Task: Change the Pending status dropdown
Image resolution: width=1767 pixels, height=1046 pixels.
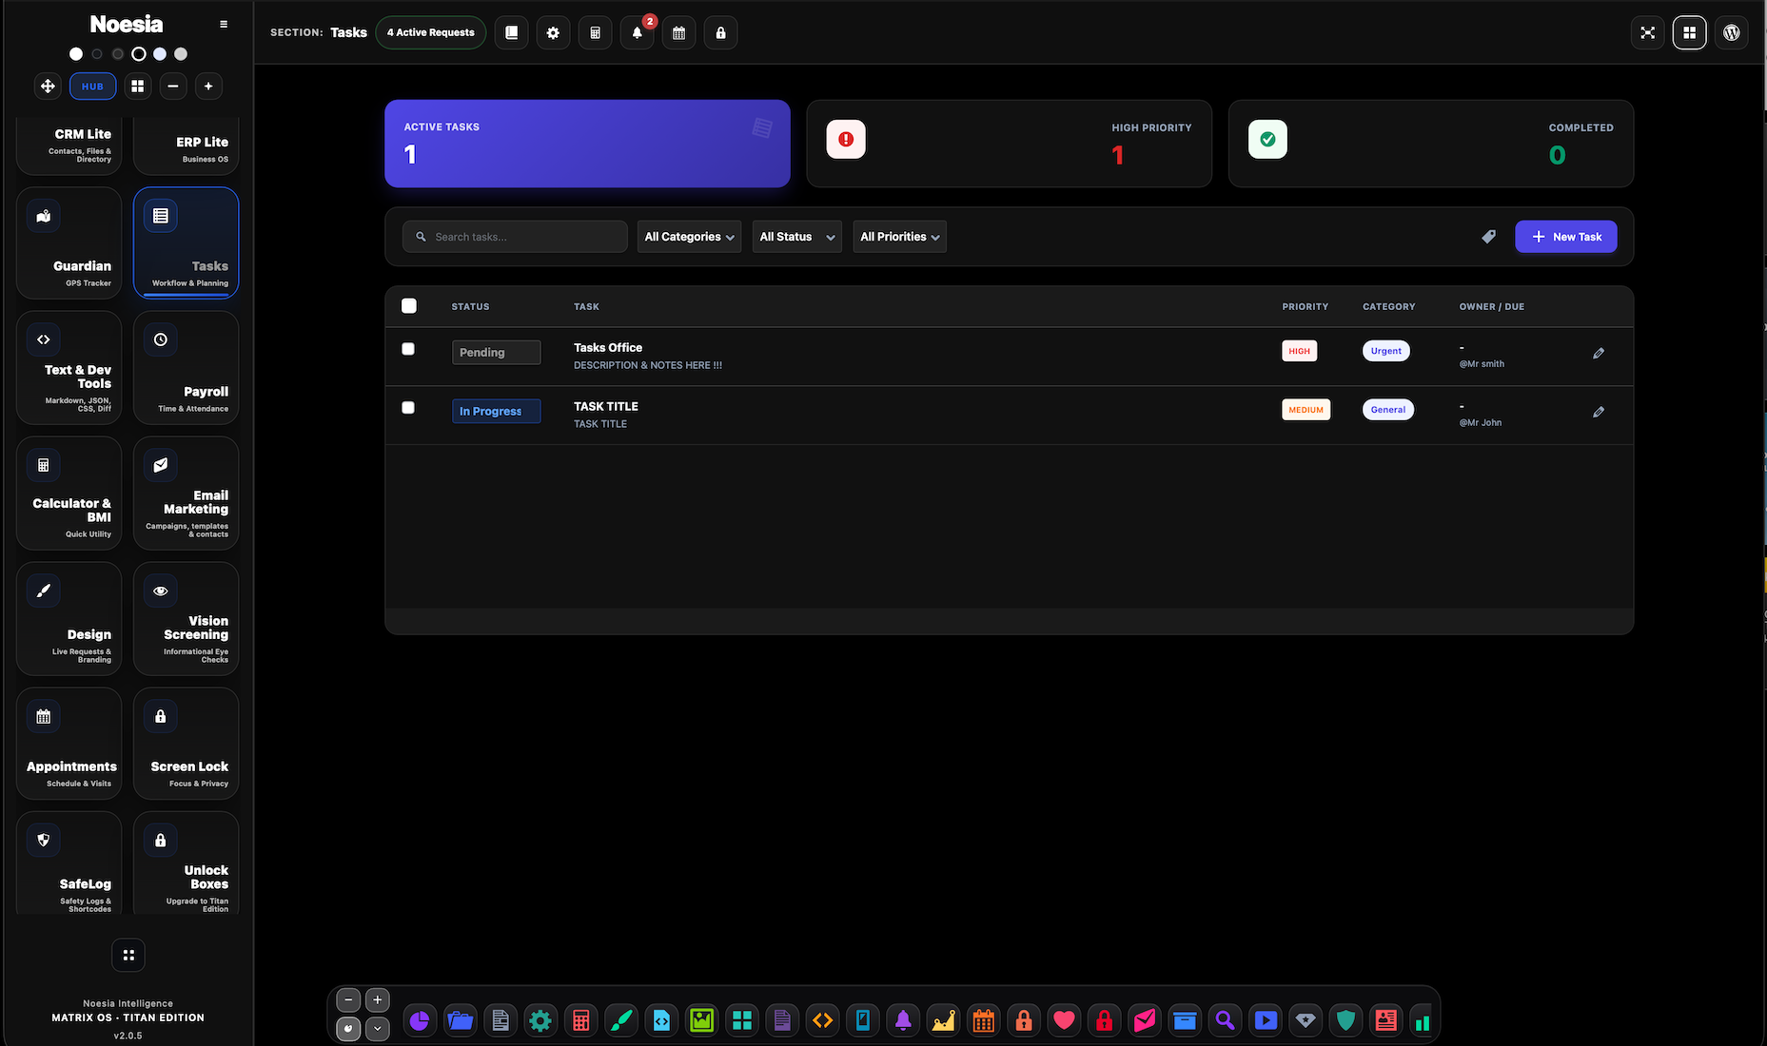Action: coord(496,353)
